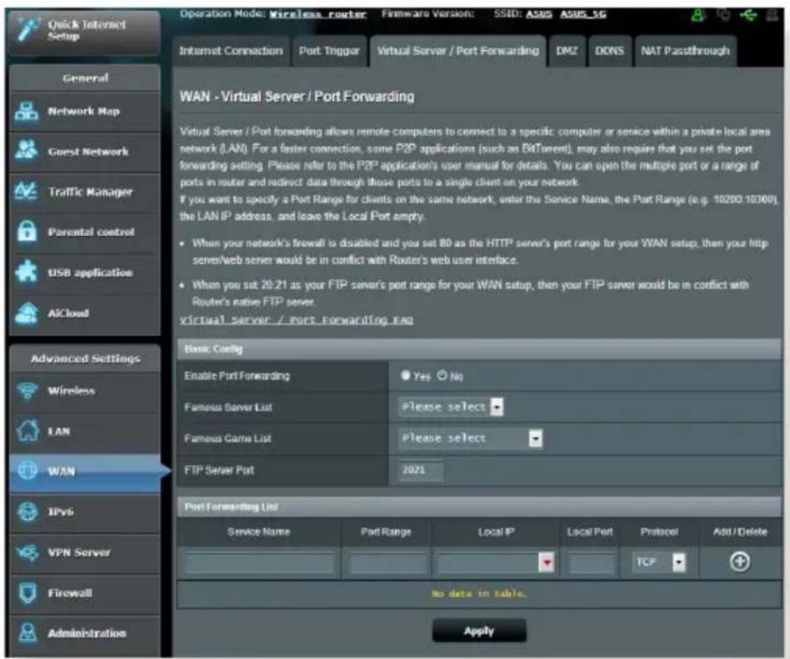The width and height of the screenshot is (790, 659).
Task: Click the USB status icon in header
Action: 748,15
